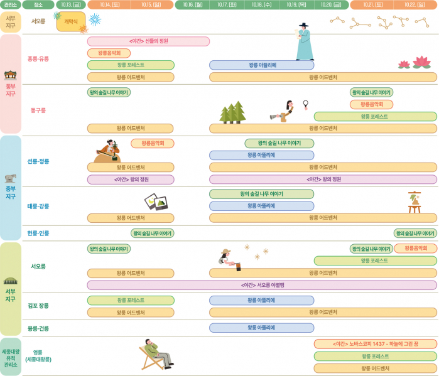Open the <야간> 서오릉 야별행 event bar

click(x=262, y=285)
